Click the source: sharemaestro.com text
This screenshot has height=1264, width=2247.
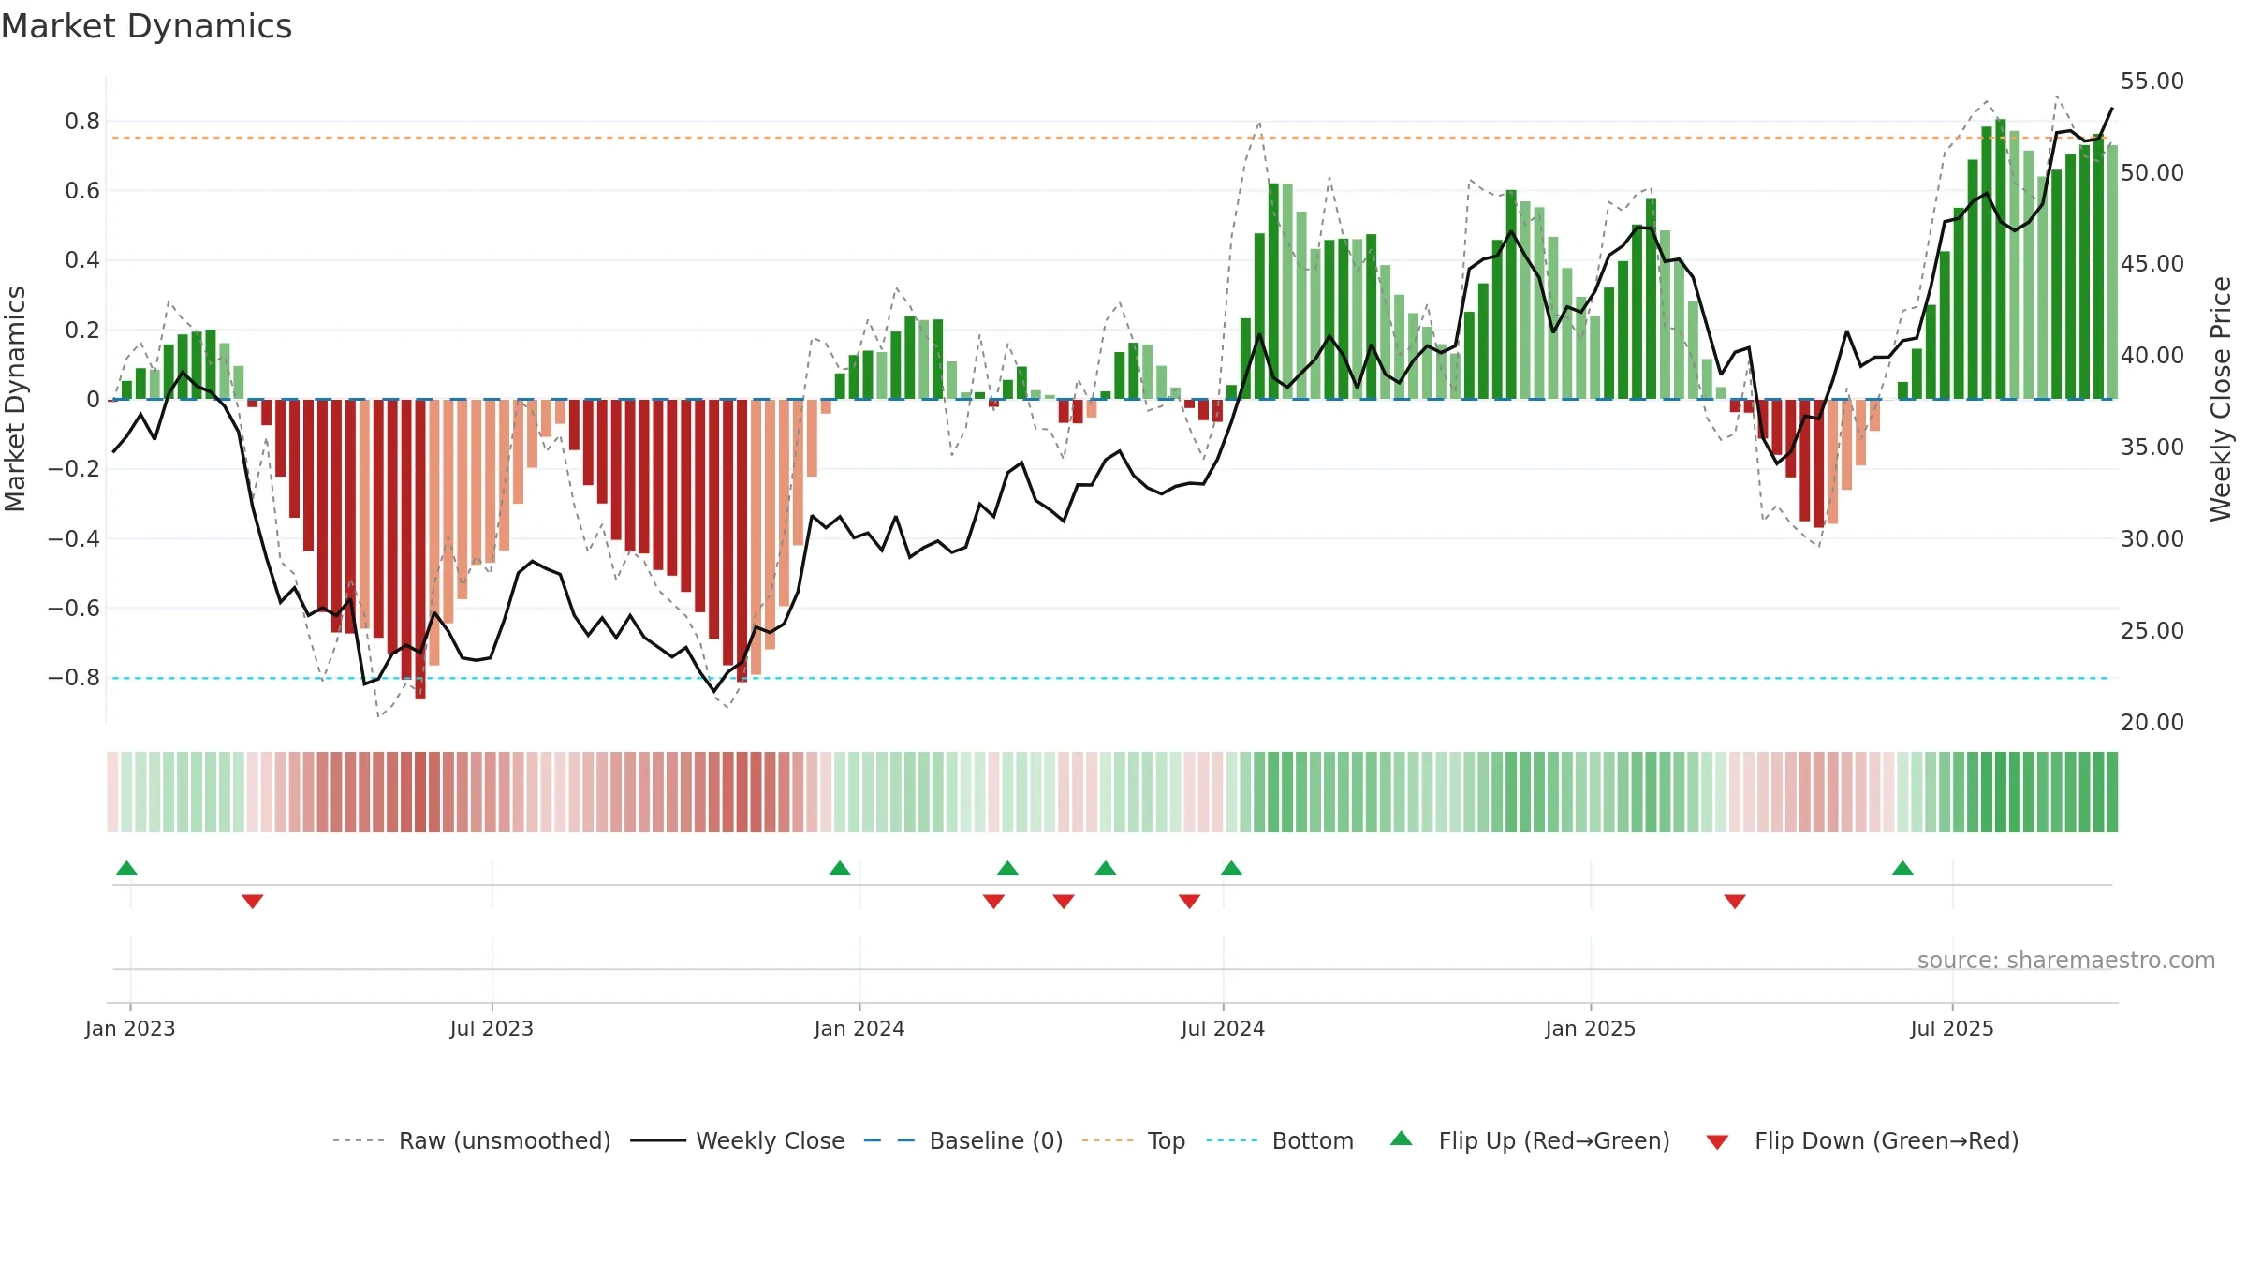point(2066,960)
